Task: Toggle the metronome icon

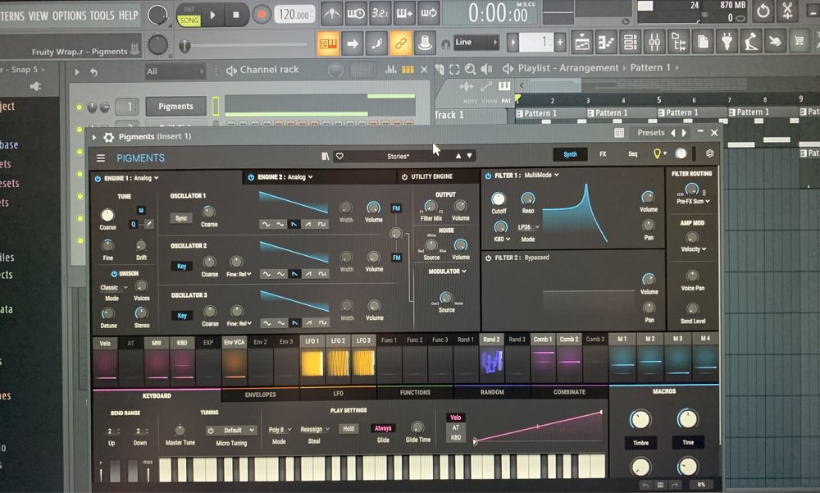Action: [x=331, y=13]
